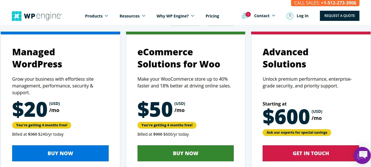
Task: Click GET IN TOUCH under Advanced Solutions
Action: pyautogui.click(x=311, y=153)
